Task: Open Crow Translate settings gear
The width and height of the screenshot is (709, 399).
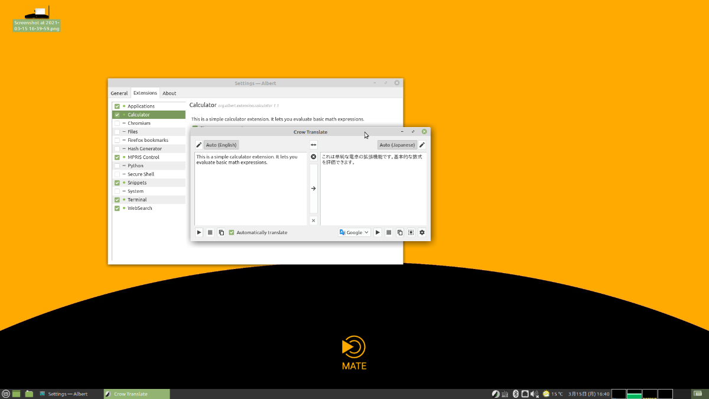Action: click(x=422, y=232)
